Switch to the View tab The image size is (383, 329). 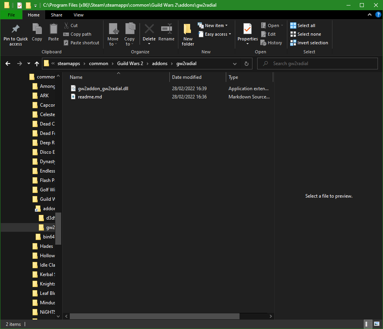point(78,15)
